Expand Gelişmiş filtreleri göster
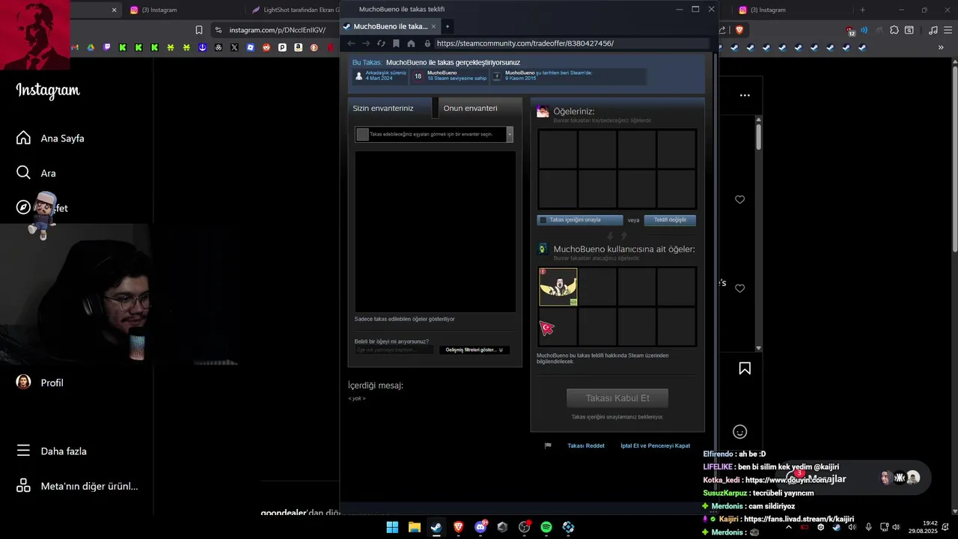Viewport: 958px width, 539px height. point(475,350)
